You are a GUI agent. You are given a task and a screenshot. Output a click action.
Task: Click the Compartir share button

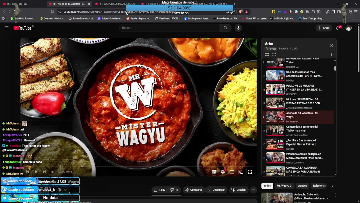coord(194,190)
